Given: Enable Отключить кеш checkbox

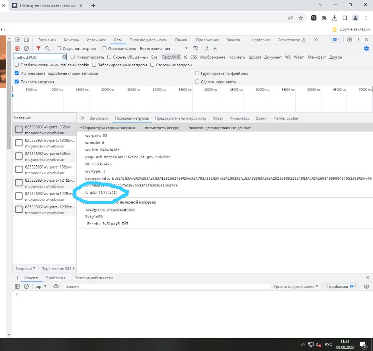Looking at the screenshot, I should pos(105,48).
